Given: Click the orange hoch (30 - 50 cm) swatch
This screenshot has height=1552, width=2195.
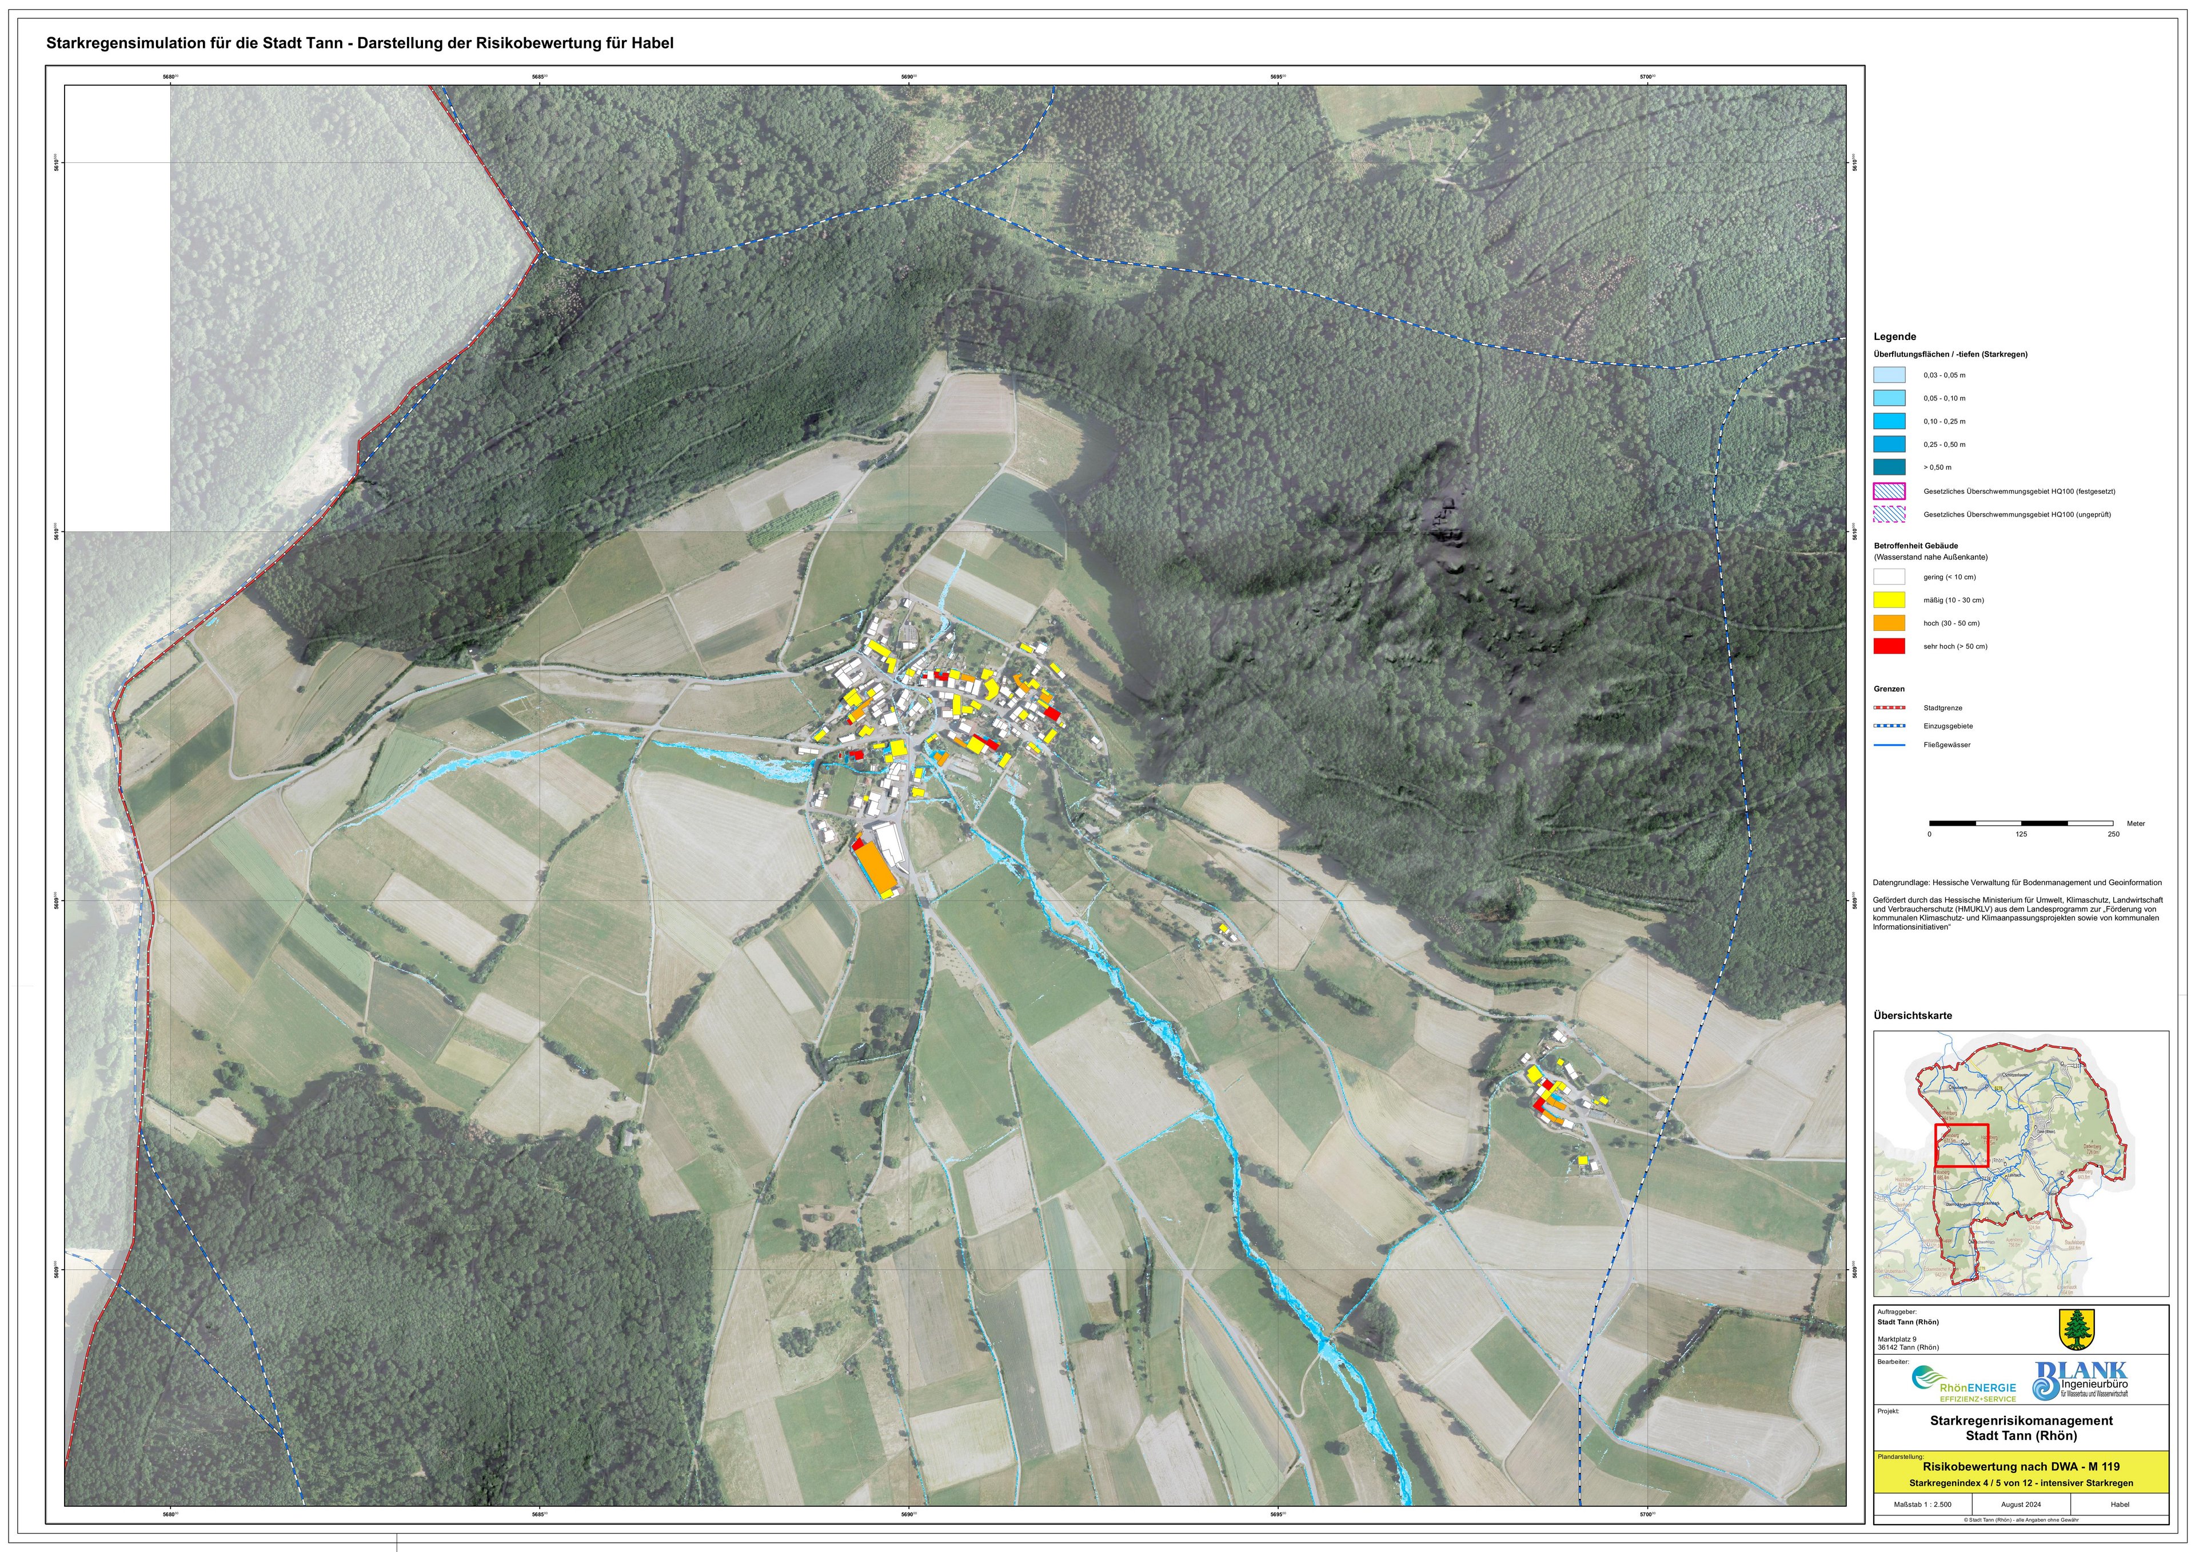Looking at the screenshot, I should [x=1889, y=623].
